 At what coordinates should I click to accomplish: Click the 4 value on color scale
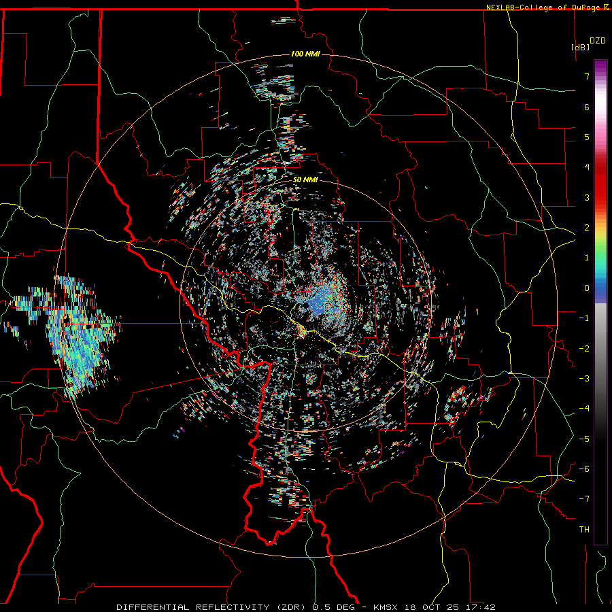coord(587,167)
